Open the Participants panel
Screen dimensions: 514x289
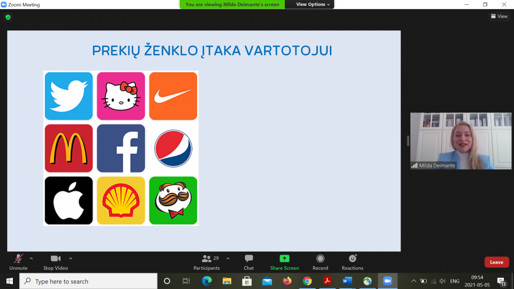pyautogui.click(x=207, y=262)
